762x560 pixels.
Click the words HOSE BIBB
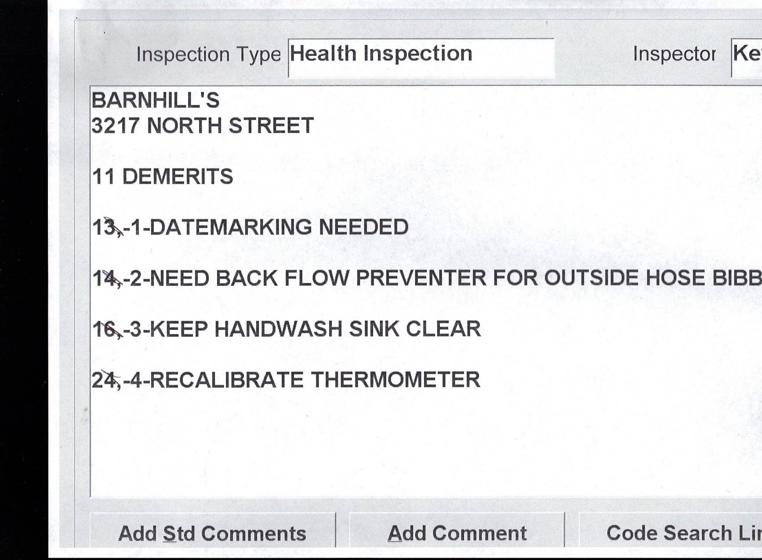[x=703, y=278]
